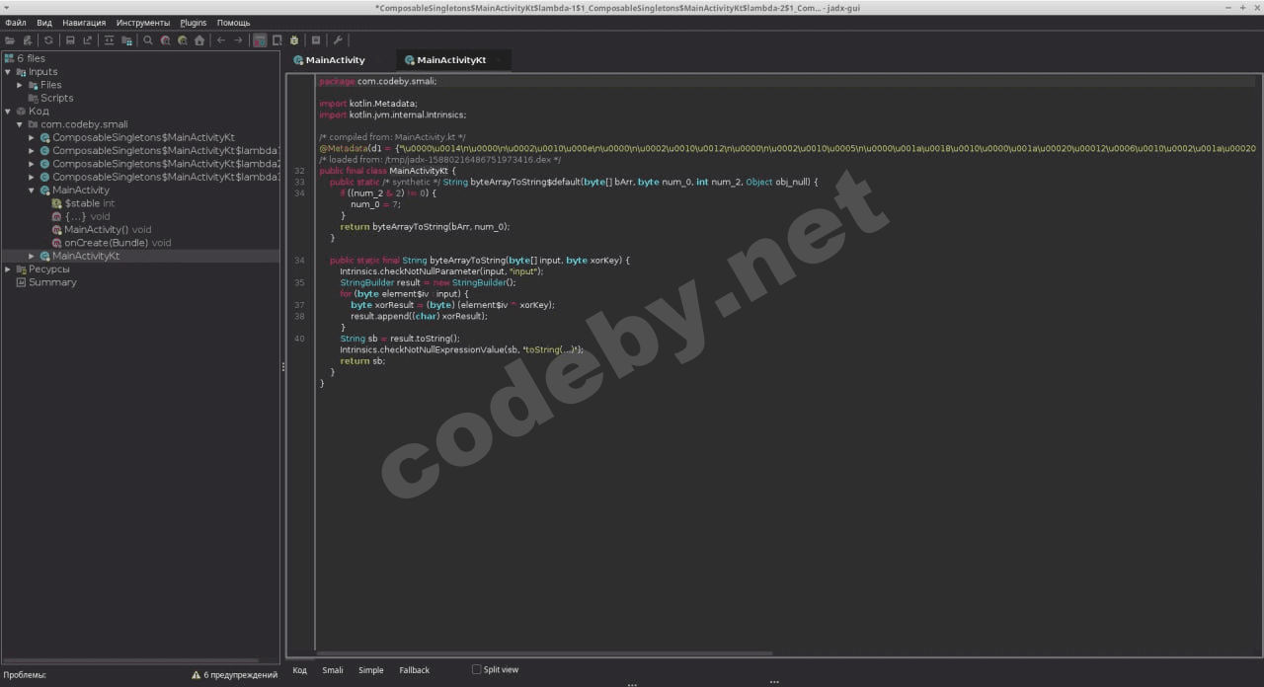Select the 6 files root node
1264x687 pixels.
point(31,58)
